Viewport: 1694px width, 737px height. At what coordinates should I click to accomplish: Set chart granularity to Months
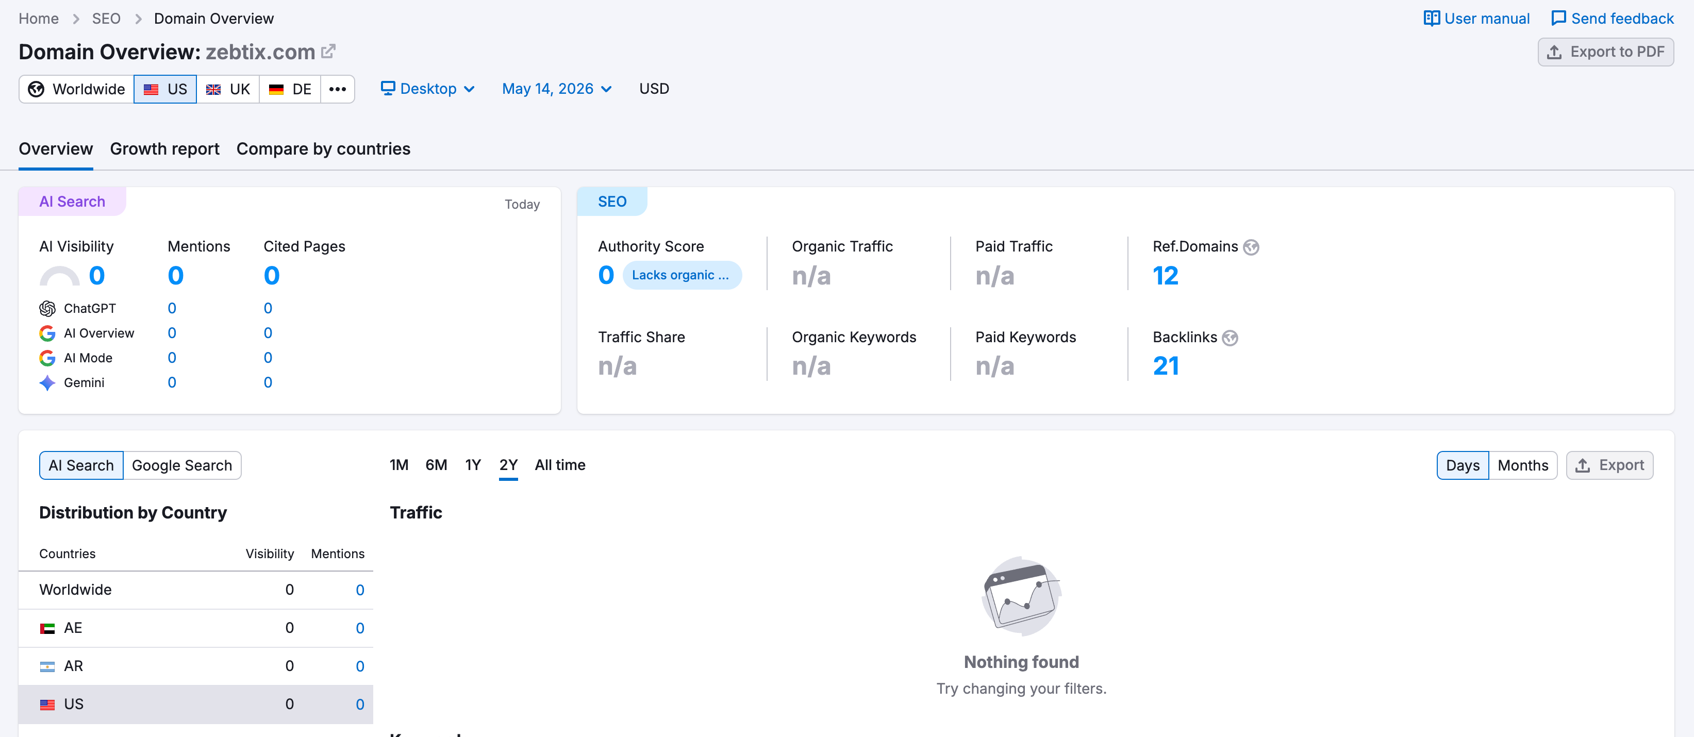1523,465
